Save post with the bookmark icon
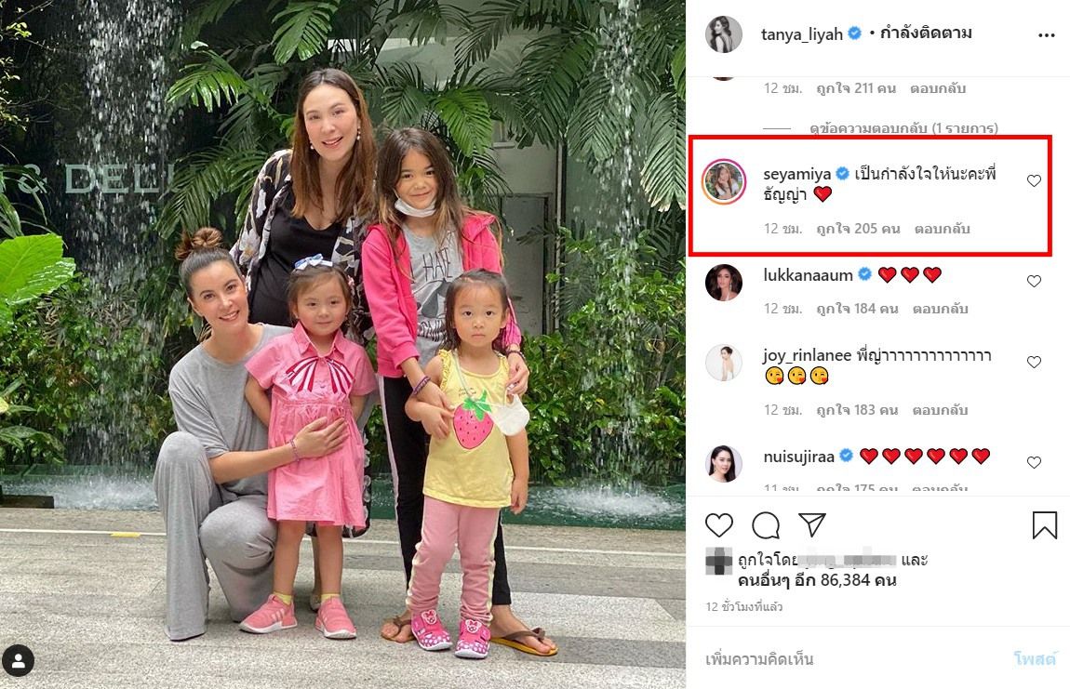The image size is (1070, 689). (x=1044, y=525)
